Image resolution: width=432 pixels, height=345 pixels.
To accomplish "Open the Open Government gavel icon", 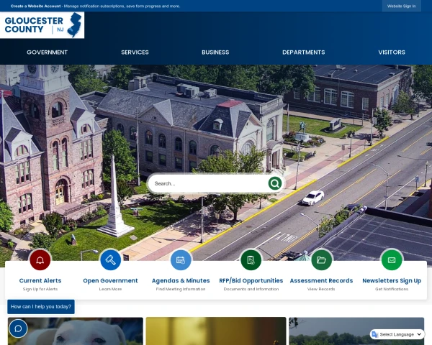I will [110, 259].
